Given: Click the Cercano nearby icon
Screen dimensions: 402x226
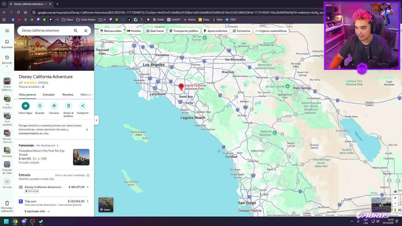Looking at the screenshot, I should (x=54, y=106).
